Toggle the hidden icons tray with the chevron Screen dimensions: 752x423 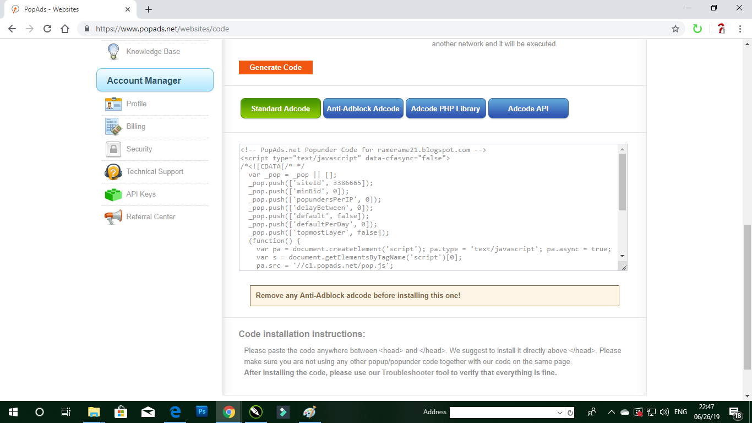point(611,411)
